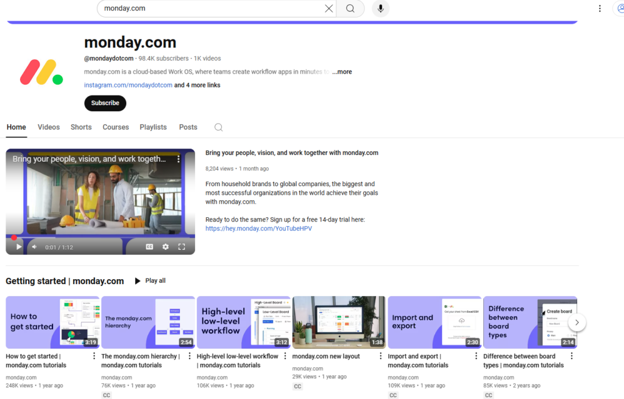Open High-level low-level workflow video title
The image size is (624, 399).
click(238, 361)
